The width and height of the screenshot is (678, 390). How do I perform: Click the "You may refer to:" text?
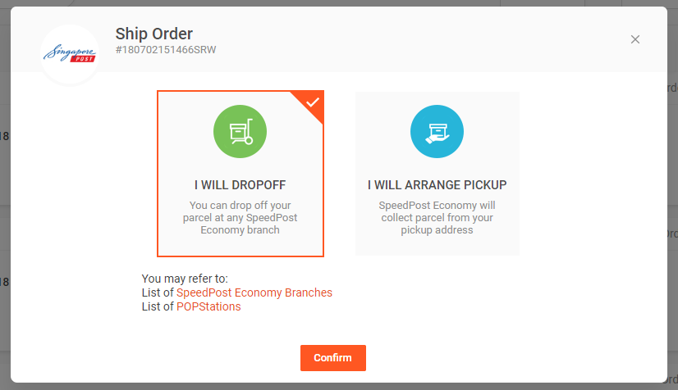[x=185, y=279]
